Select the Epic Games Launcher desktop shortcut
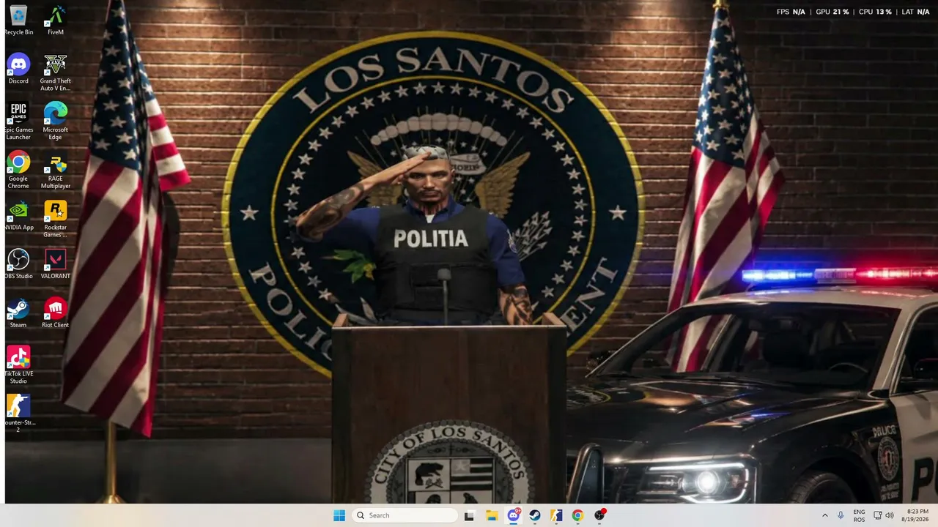This screenshot has width=938, height=527. point(18,122)
